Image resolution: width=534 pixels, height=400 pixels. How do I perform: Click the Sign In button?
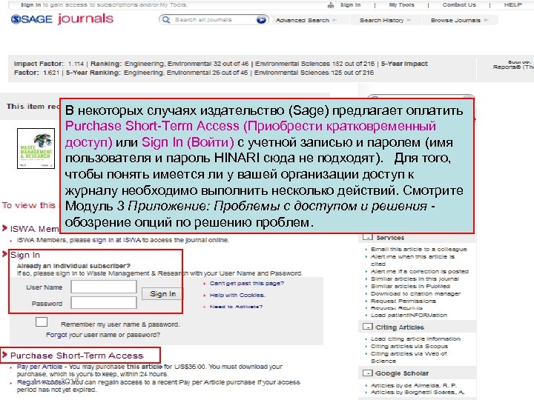pyautogui.click(x=162, y=293)
